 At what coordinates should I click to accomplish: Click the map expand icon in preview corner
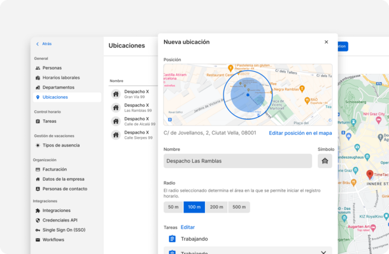[170, 120]
